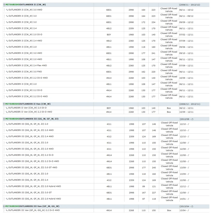This screenshot has height=215, width=212.
Task: Click magnifier icon for OUTLANDER II 3.0 AWD
Action: coord(7,10)
